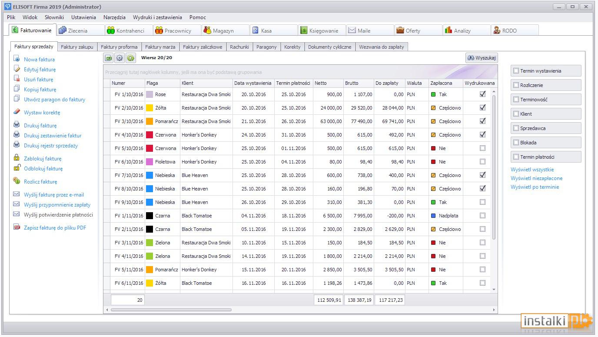Click the Odblokuj fakturę open padlock icon

[x=17, y=168]
